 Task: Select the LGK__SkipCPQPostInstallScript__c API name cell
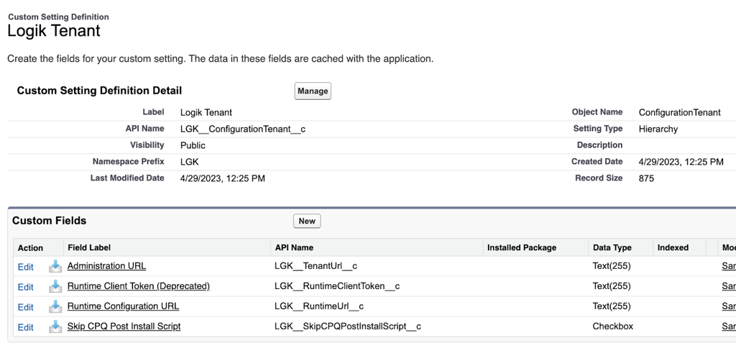347,326
